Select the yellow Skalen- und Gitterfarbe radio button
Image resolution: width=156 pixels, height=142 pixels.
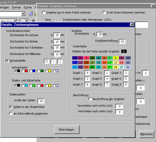tap(46, 86)
